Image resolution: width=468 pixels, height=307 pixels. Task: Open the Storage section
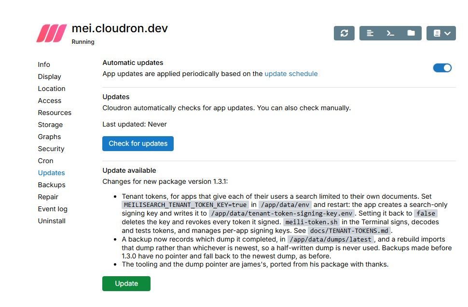(x=51, y=125)
